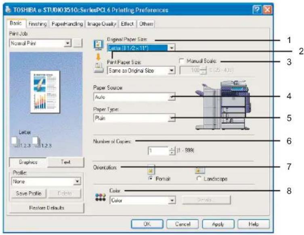Click the Help button
Image resolution: width=304 pixels, height=235 pixels.
254,224
